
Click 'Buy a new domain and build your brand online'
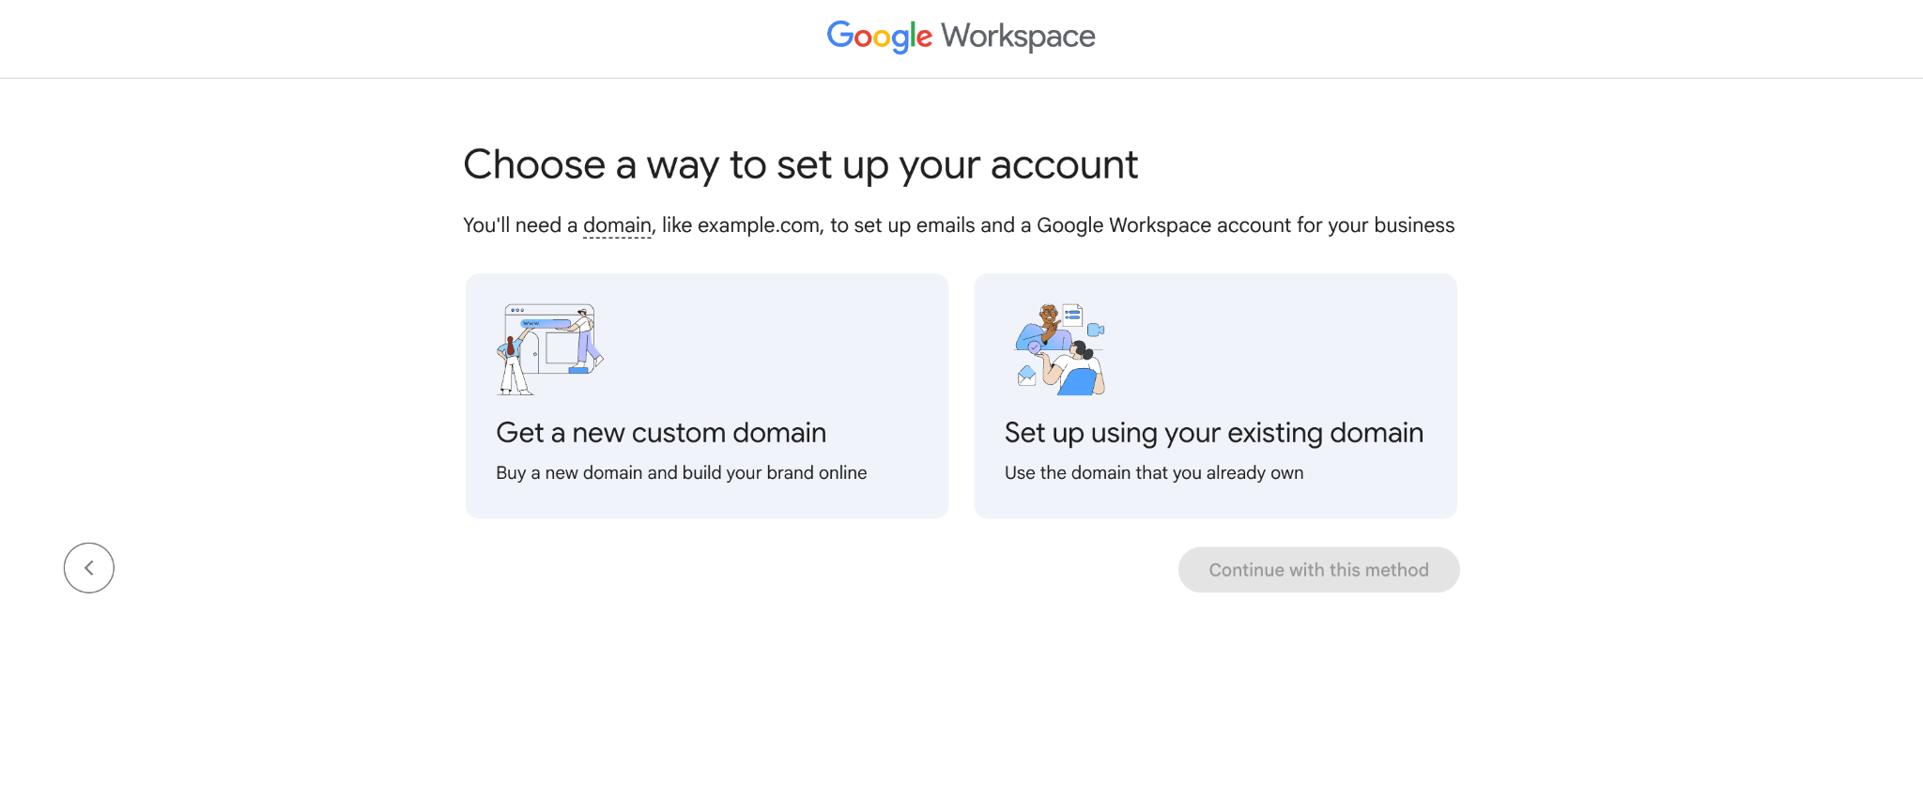click(682, 473)
